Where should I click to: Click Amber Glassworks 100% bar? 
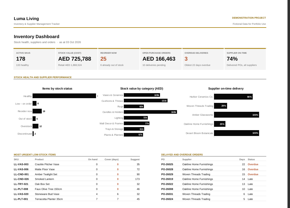coord(237,115)
